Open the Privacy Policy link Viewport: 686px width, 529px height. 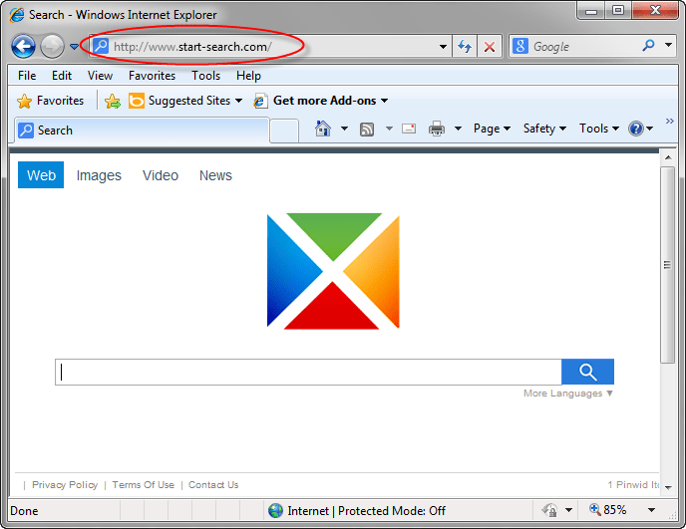65,485
